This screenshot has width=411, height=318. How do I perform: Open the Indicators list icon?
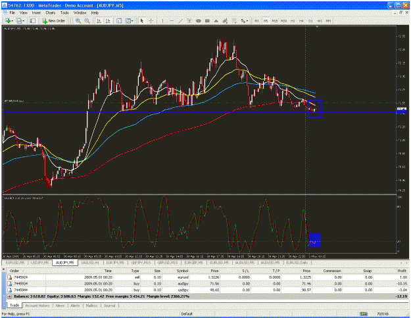119,20
